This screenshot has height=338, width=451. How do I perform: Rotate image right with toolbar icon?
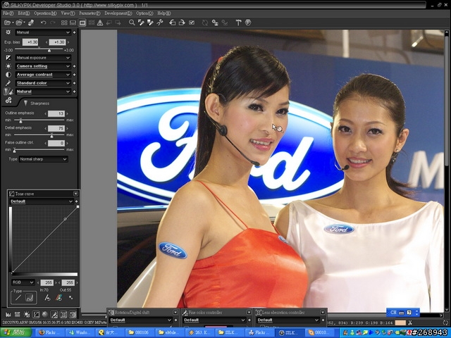pos(182,23)
